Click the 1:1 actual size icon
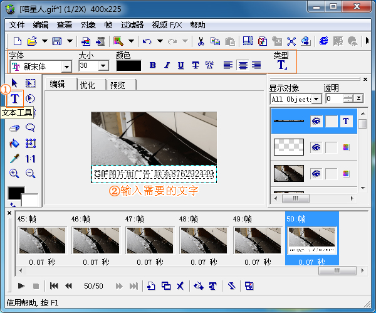The image size is (376, 313). coord(31,159)
